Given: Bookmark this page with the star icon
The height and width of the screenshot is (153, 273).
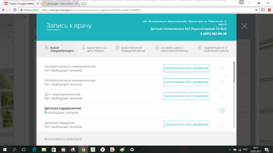Looking at the screenshot, I should [x=256, y=10].
